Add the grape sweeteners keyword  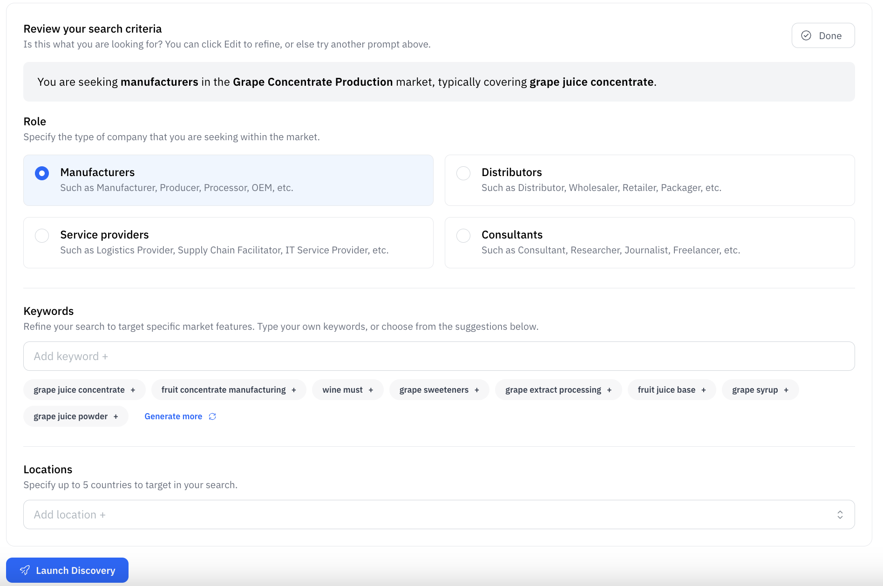[x=439, y=390]
